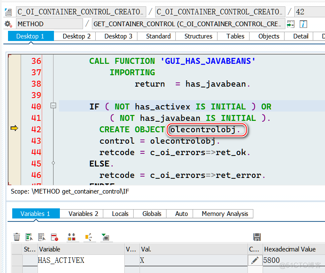
Task: Click has_javabean on line 38
Action: 215,84
